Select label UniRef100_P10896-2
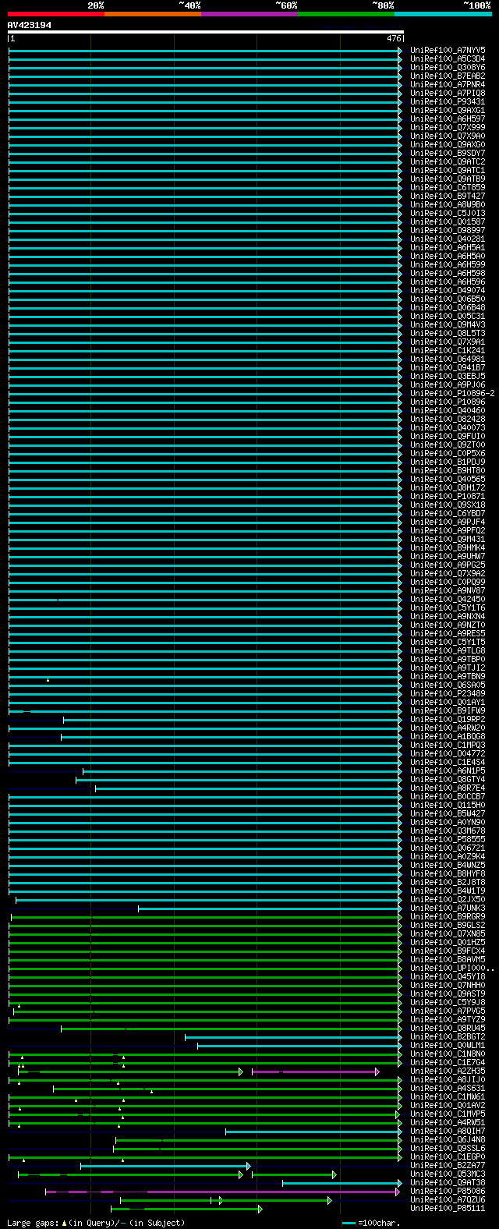Screen dimensions: 499x1229 452,393
